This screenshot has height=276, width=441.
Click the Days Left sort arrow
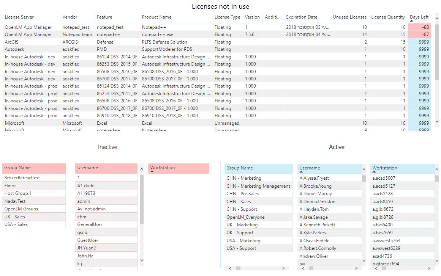[x=412, y=21]
